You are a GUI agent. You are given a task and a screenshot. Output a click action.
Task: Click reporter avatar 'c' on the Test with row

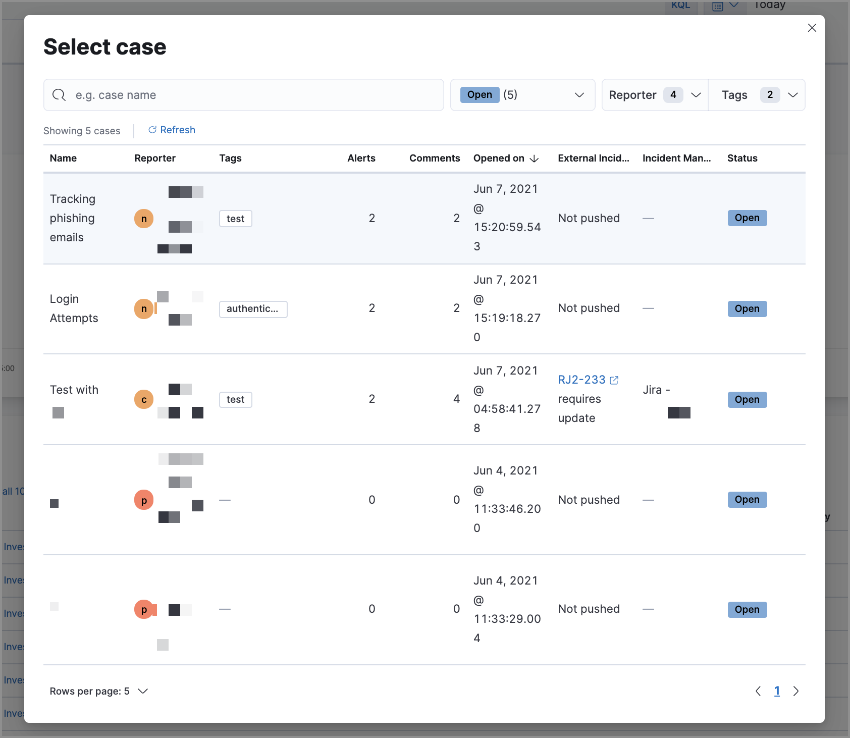point(143,399)
